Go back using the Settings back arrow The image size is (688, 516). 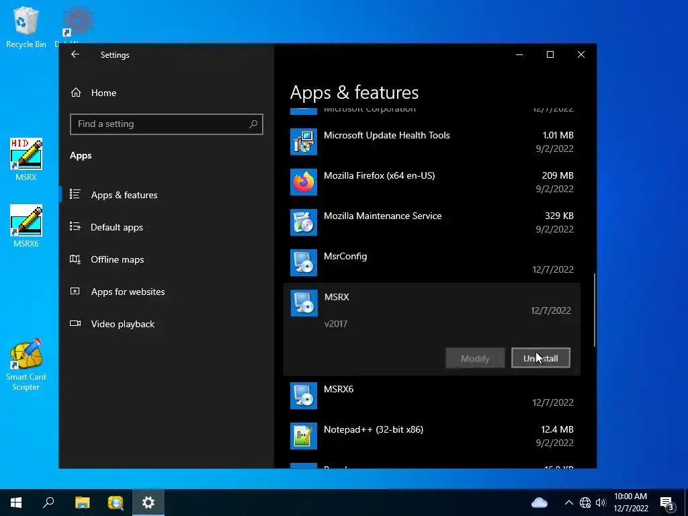click(x=75, y=54)
